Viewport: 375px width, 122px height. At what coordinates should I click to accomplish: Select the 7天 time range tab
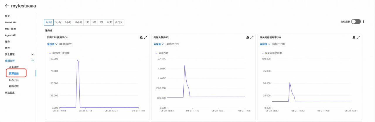(x=101, y=22)
